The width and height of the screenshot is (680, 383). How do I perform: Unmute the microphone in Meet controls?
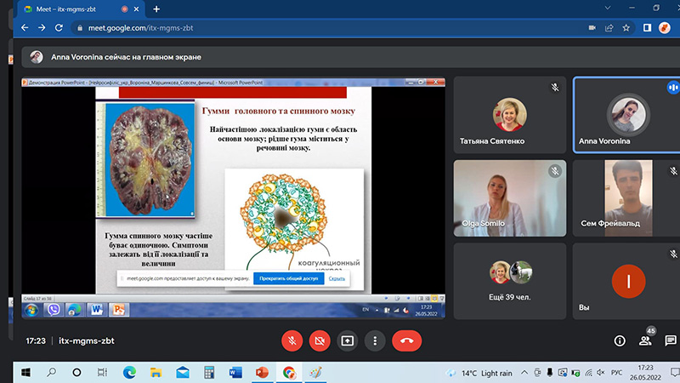point(292,340)
